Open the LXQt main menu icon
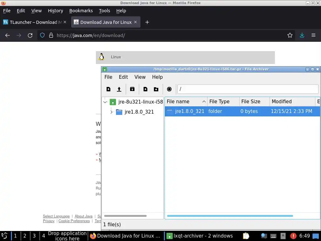 coord(4,236)
